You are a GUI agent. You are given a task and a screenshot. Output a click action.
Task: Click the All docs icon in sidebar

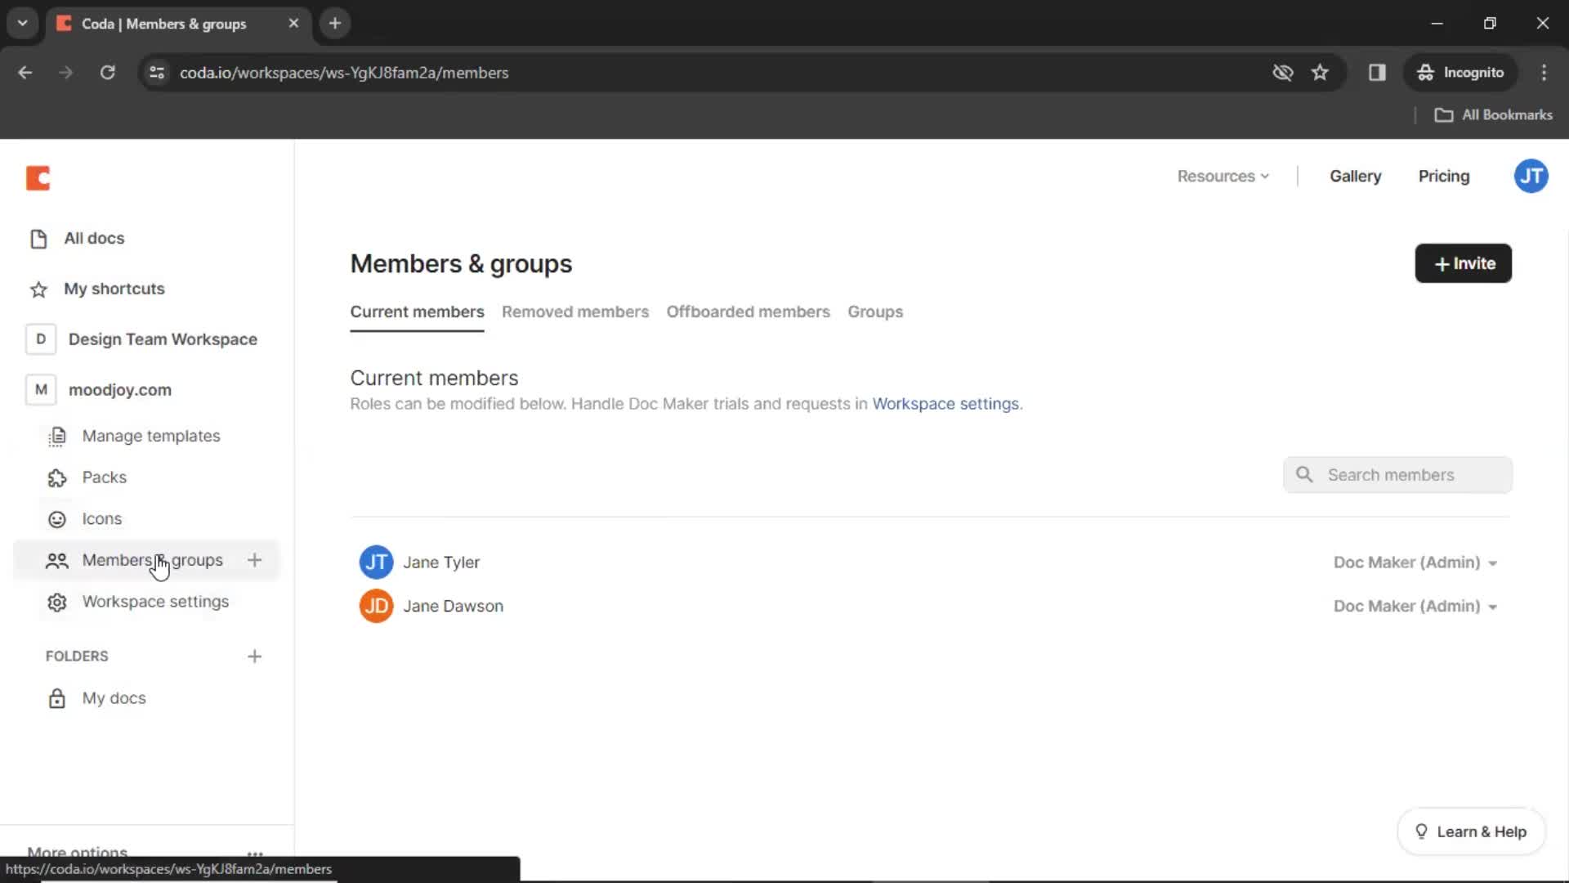pos(38,237)
